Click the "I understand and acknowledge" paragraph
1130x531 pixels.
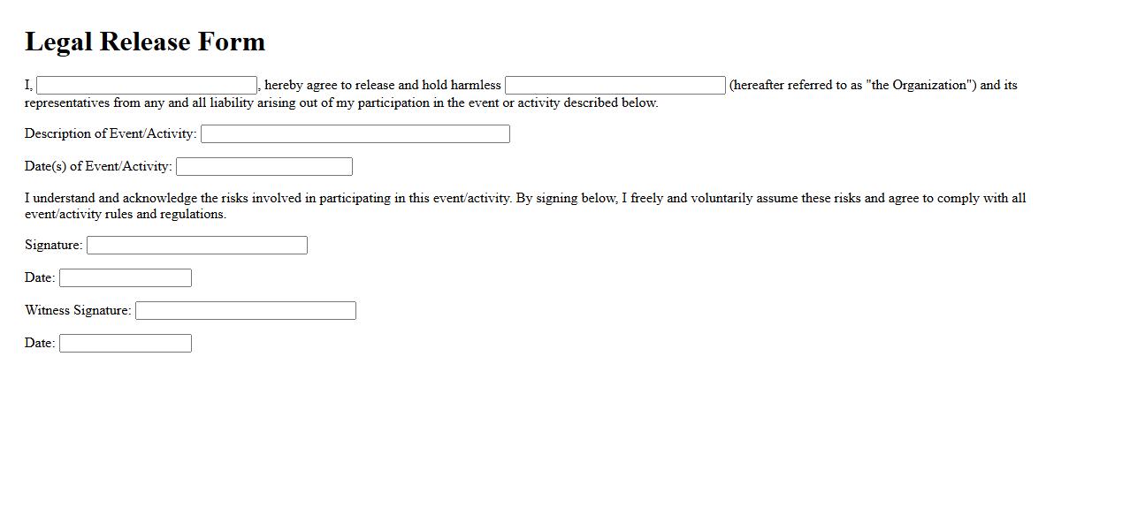[524, 199]
